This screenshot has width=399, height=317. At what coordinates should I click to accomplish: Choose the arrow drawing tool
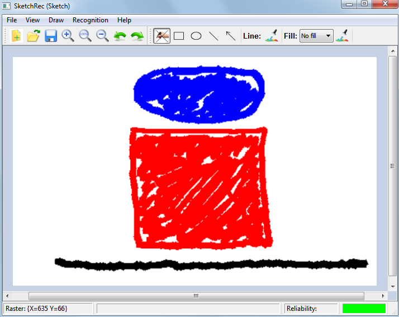pos(230,36)
